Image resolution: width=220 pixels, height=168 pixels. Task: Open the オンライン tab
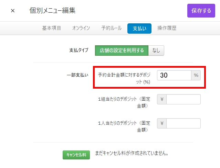coord(81,28)
